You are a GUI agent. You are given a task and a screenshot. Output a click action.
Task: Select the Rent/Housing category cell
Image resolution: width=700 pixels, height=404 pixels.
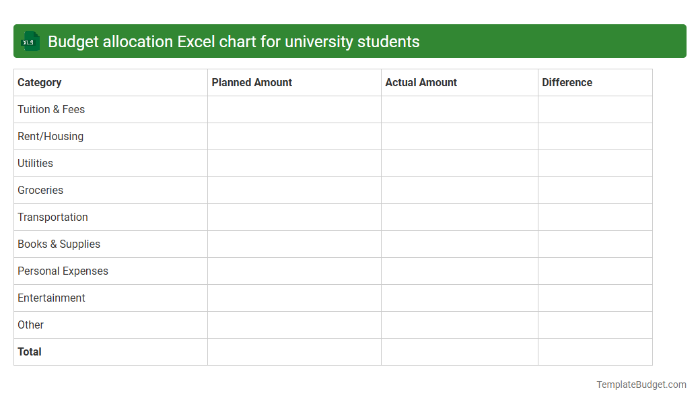[50, 136]
